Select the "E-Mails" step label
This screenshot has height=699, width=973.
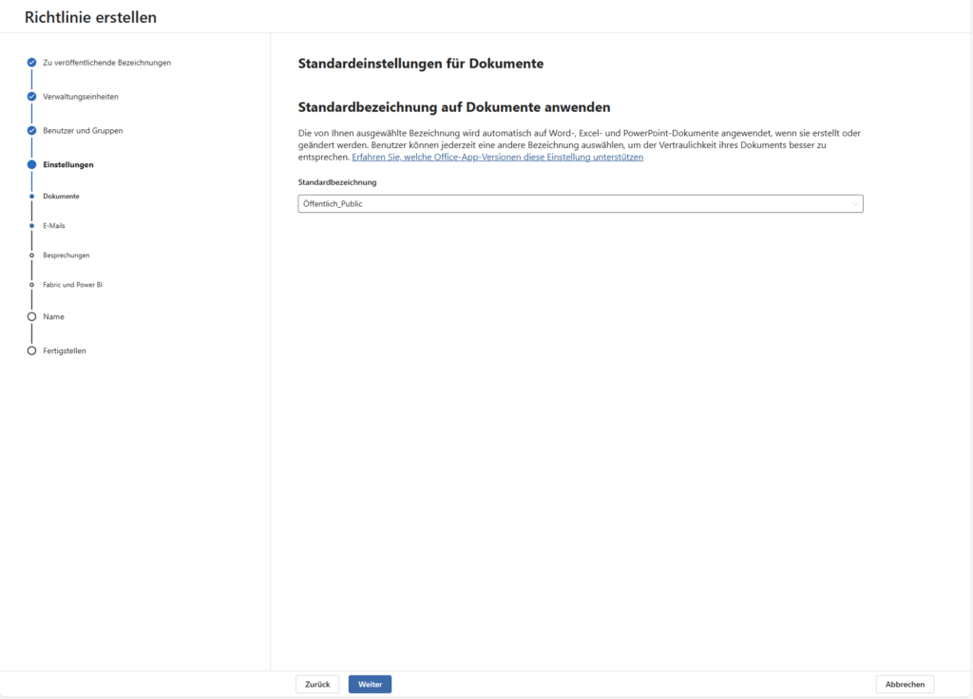54,224
